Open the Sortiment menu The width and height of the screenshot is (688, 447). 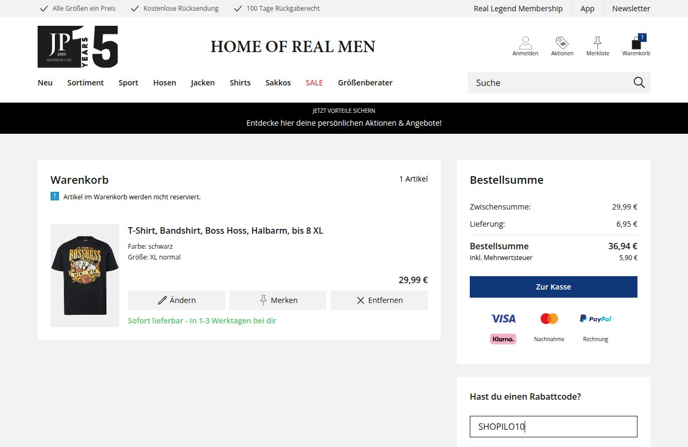coord(85,83)
